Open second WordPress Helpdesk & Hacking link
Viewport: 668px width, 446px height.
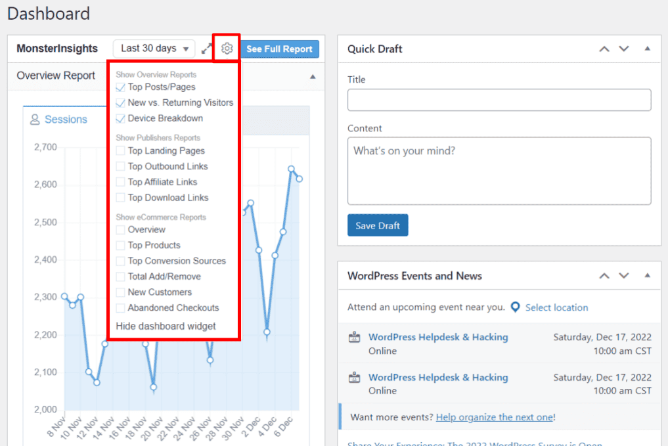pyautogui.click(x=438, y=378)
